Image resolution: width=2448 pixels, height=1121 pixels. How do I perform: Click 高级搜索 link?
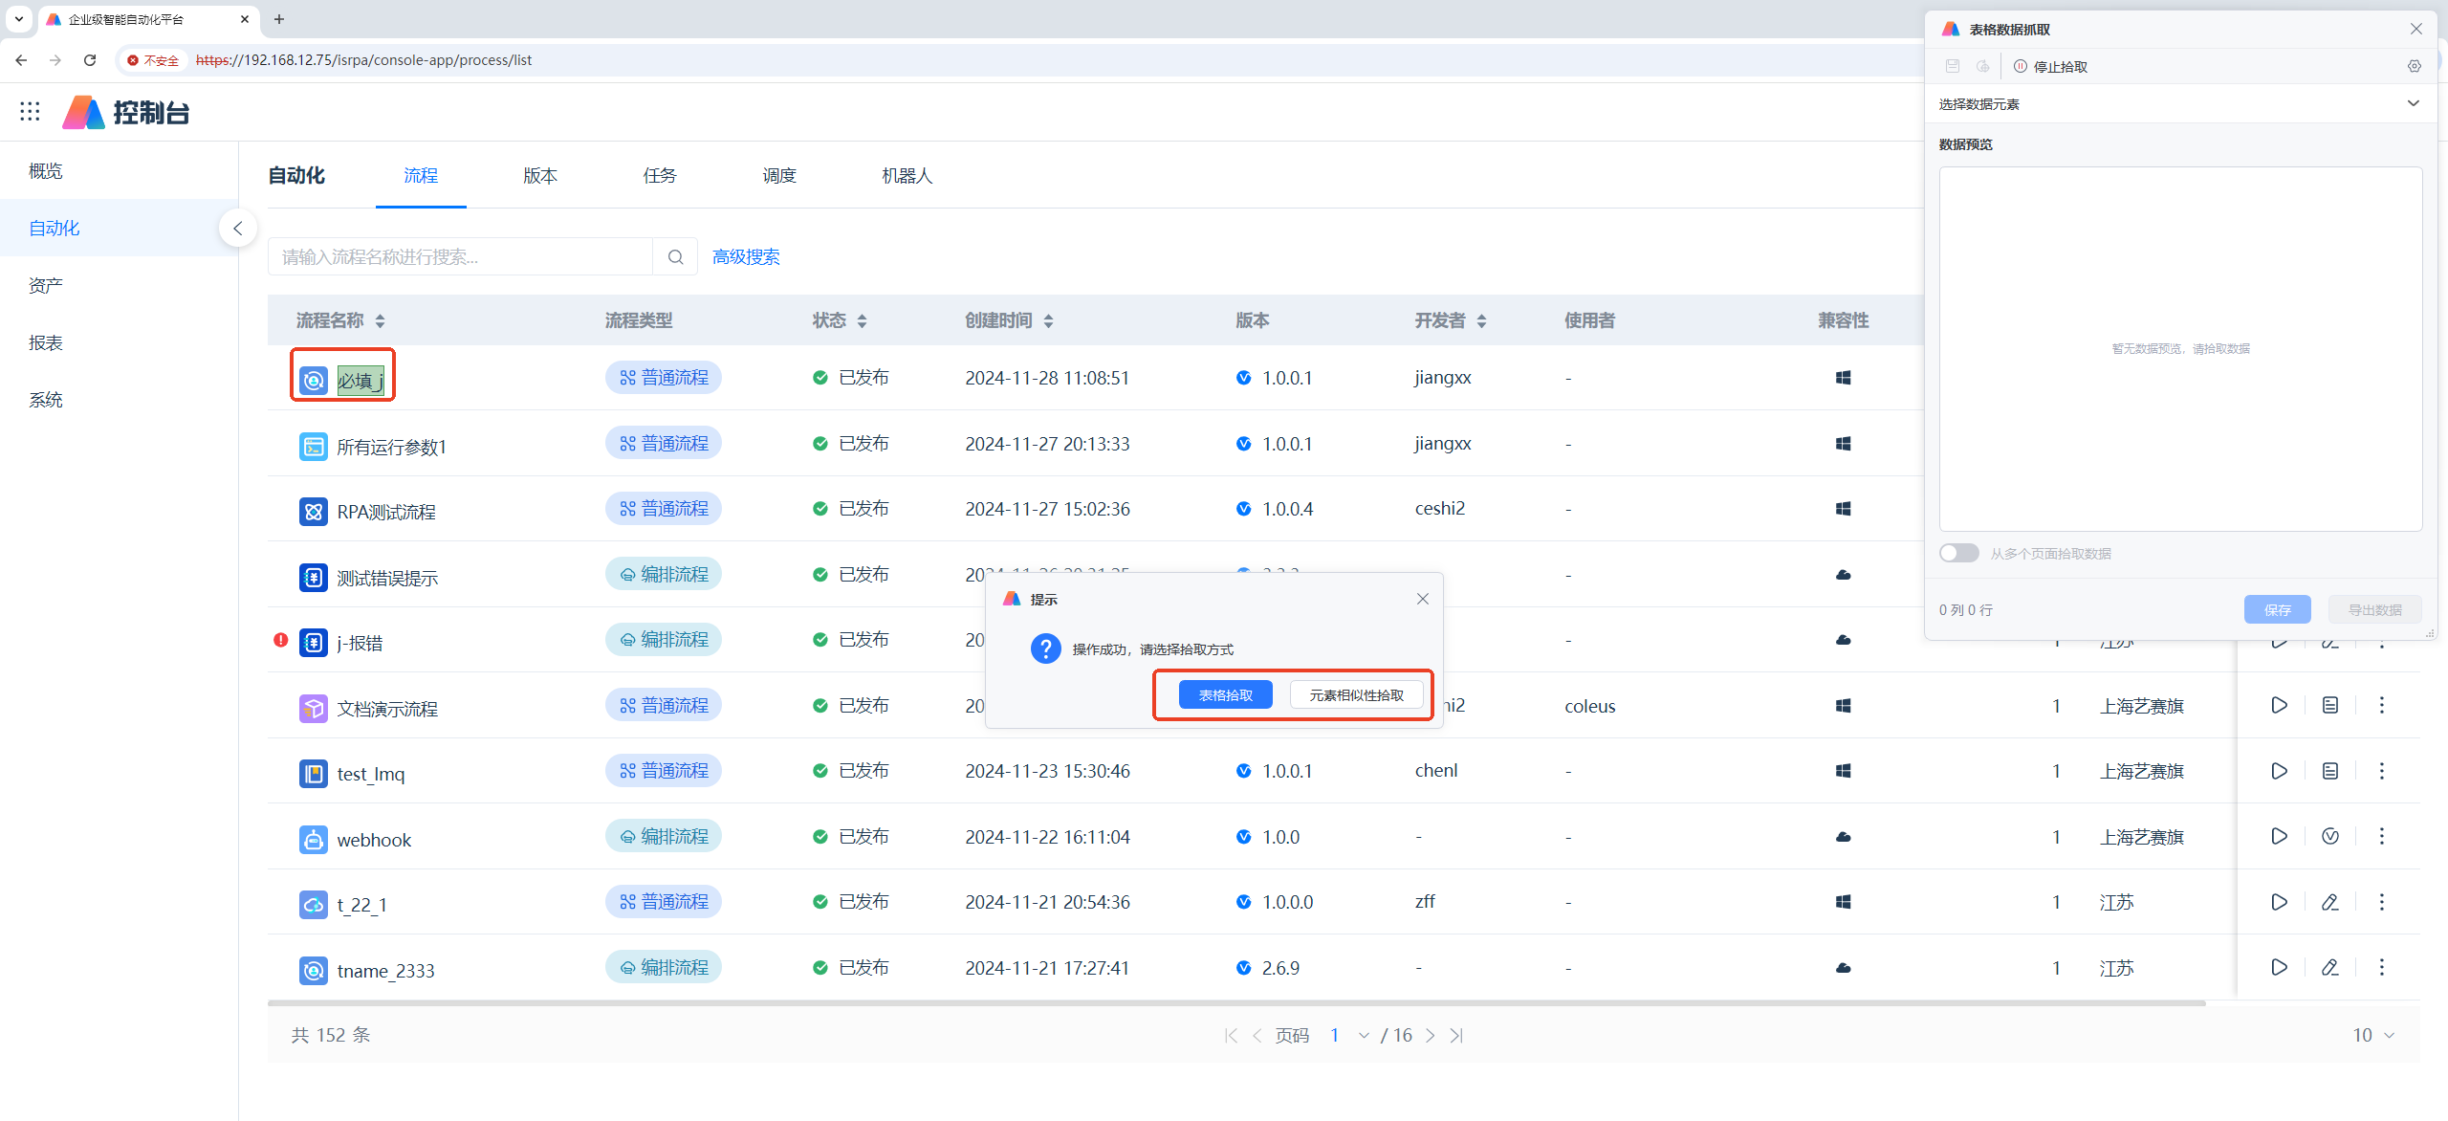pos(746,256)
